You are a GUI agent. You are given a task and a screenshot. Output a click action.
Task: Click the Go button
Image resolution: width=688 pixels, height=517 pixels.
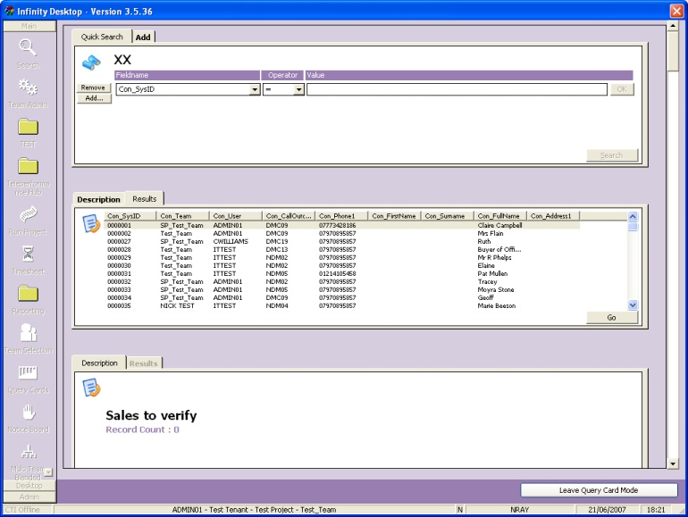pos(612,318)
